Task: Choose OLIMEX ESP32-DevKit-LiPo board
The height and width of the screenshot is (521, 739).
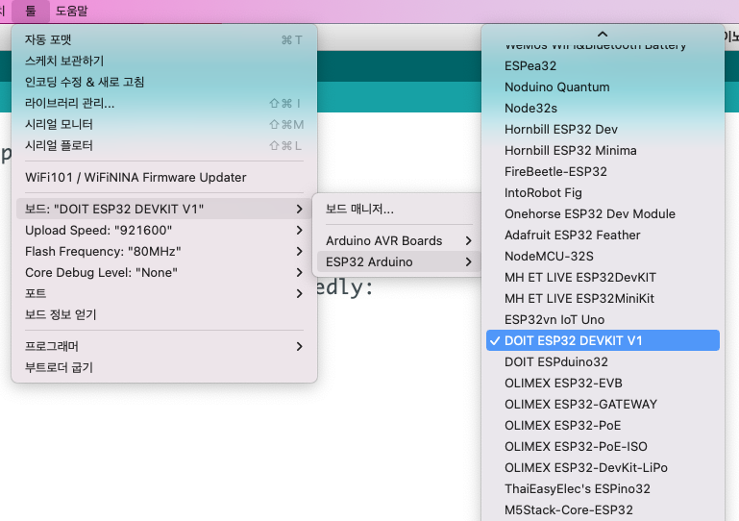Action: click(x=603, y=468)
